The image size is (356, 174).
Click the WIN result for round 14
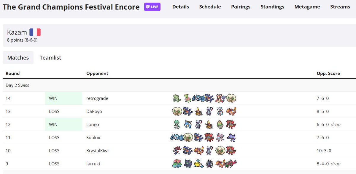(x=53, y=98)
